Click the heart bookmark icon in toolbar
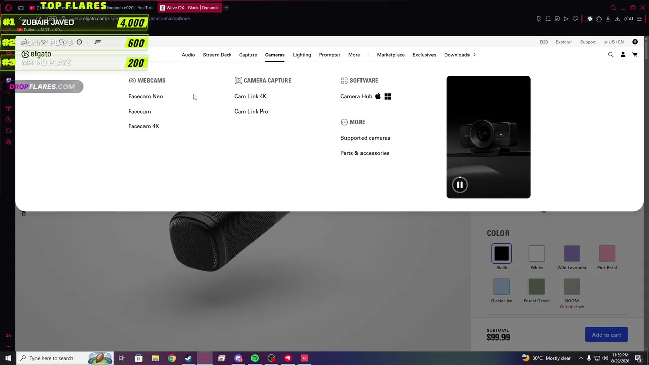The image size is (649, 365). click(575, 19)
